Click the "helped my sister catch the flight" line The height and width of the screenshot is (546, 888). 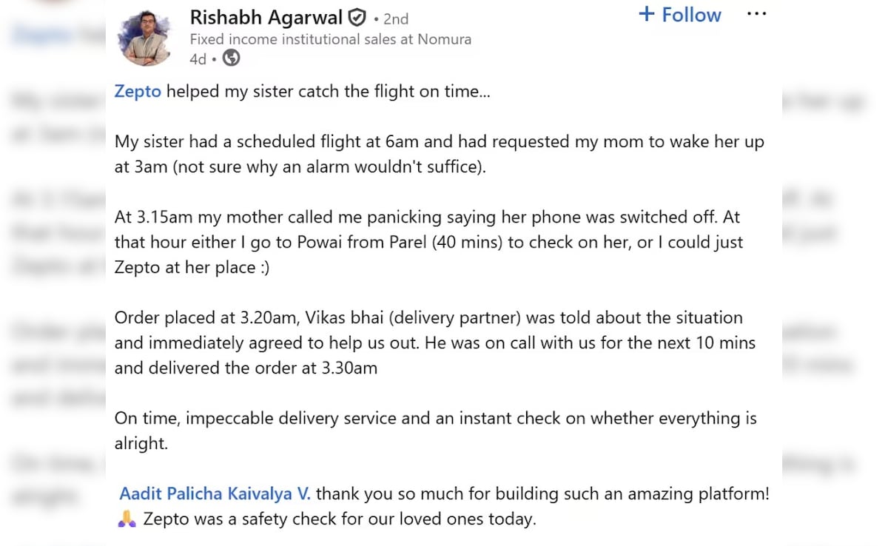[327, 92]
